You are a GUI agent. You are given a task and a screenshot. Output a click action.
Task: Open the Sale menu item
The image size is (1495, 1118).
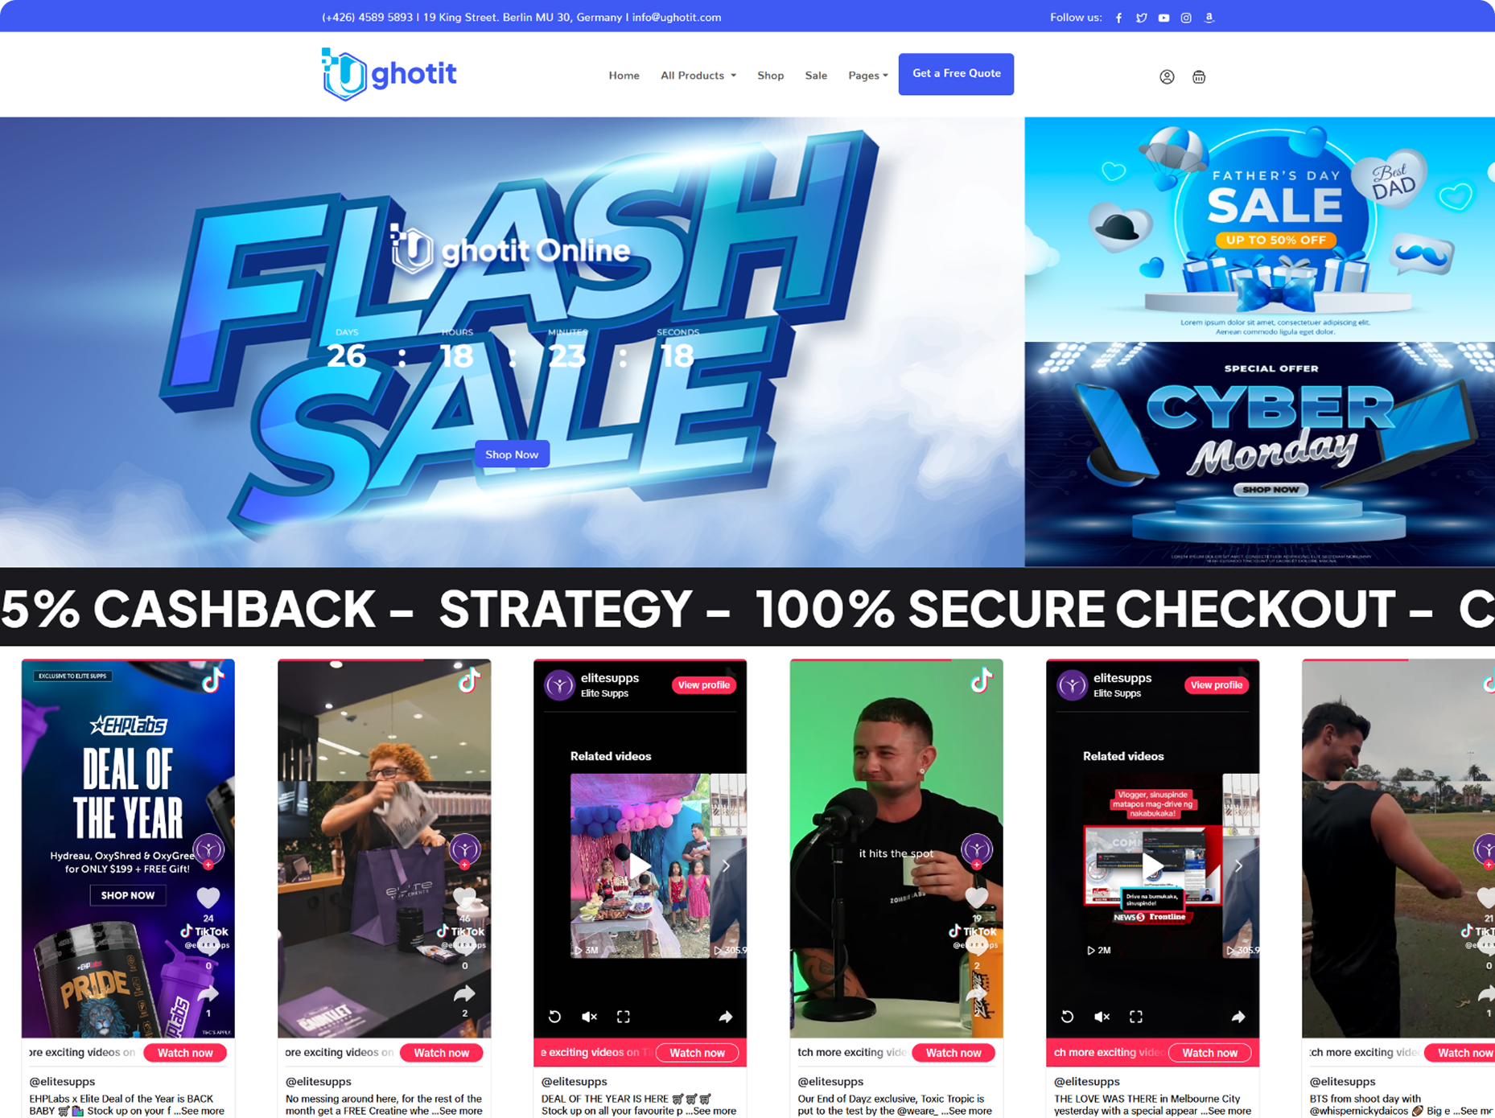point(816,76)
